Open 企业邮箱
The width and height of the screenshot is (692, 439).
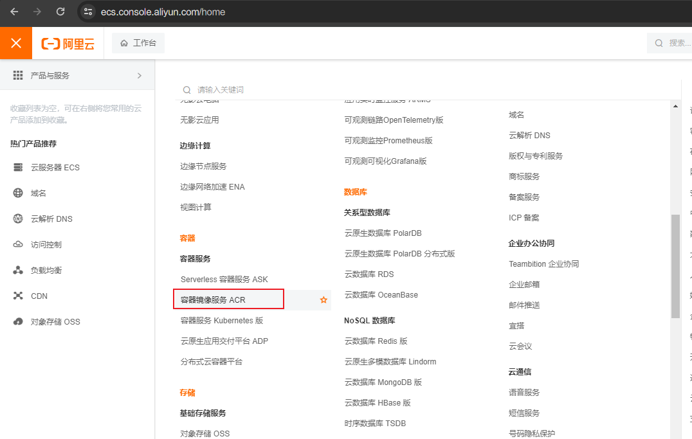pyautogui.click(x=524, y=285)
